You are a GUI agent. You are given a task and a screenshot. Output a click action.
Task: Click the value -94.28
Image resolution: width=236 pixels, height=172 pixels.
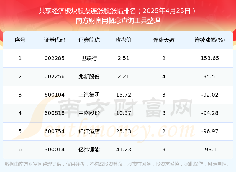tap(210, 113)
